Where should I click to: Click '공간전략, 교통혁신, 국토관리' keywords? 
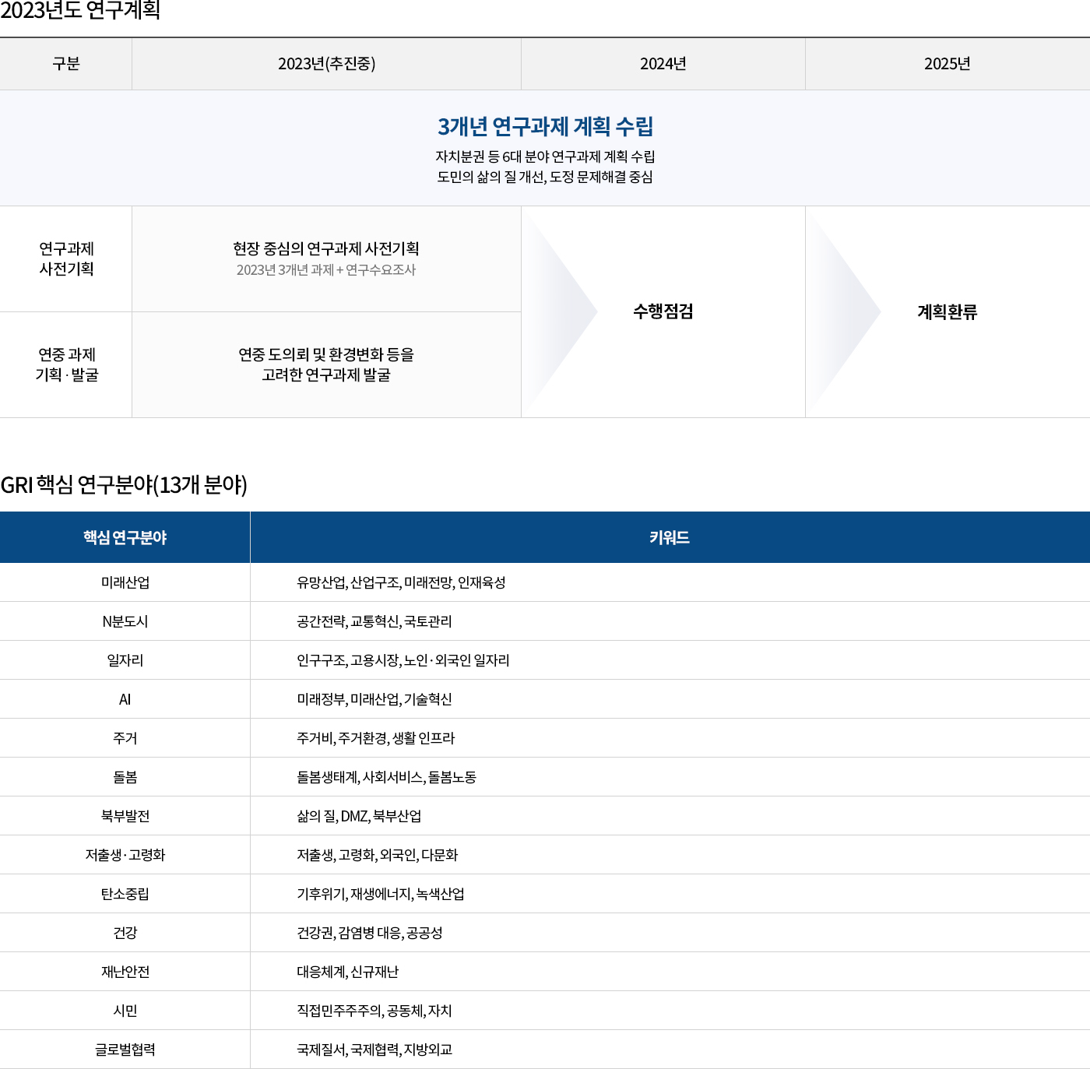pos(374,621)
